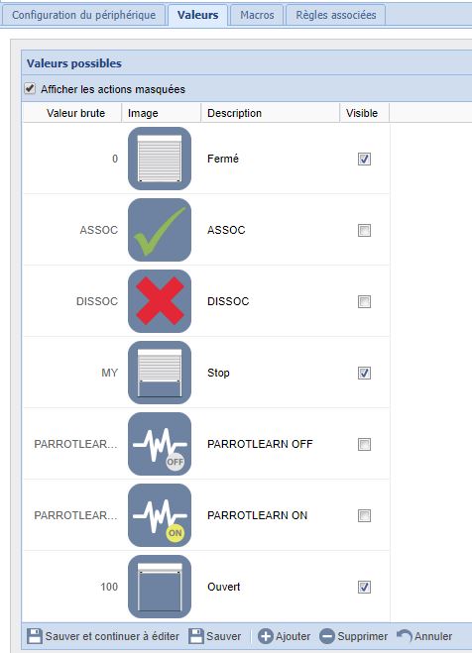472x653 pixels.
Task: Click the minus icon Supprimer button
Action: 327,636
